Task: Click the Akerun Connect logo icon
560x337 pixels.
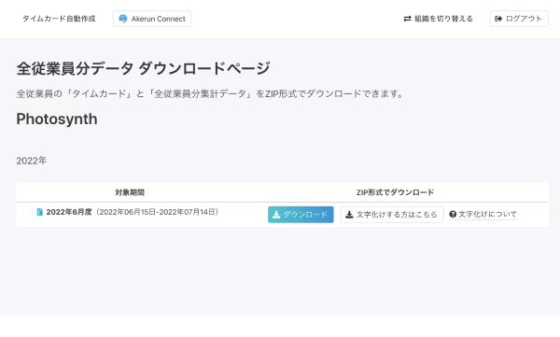Action: pyautogui.click(x=123, y=19)
